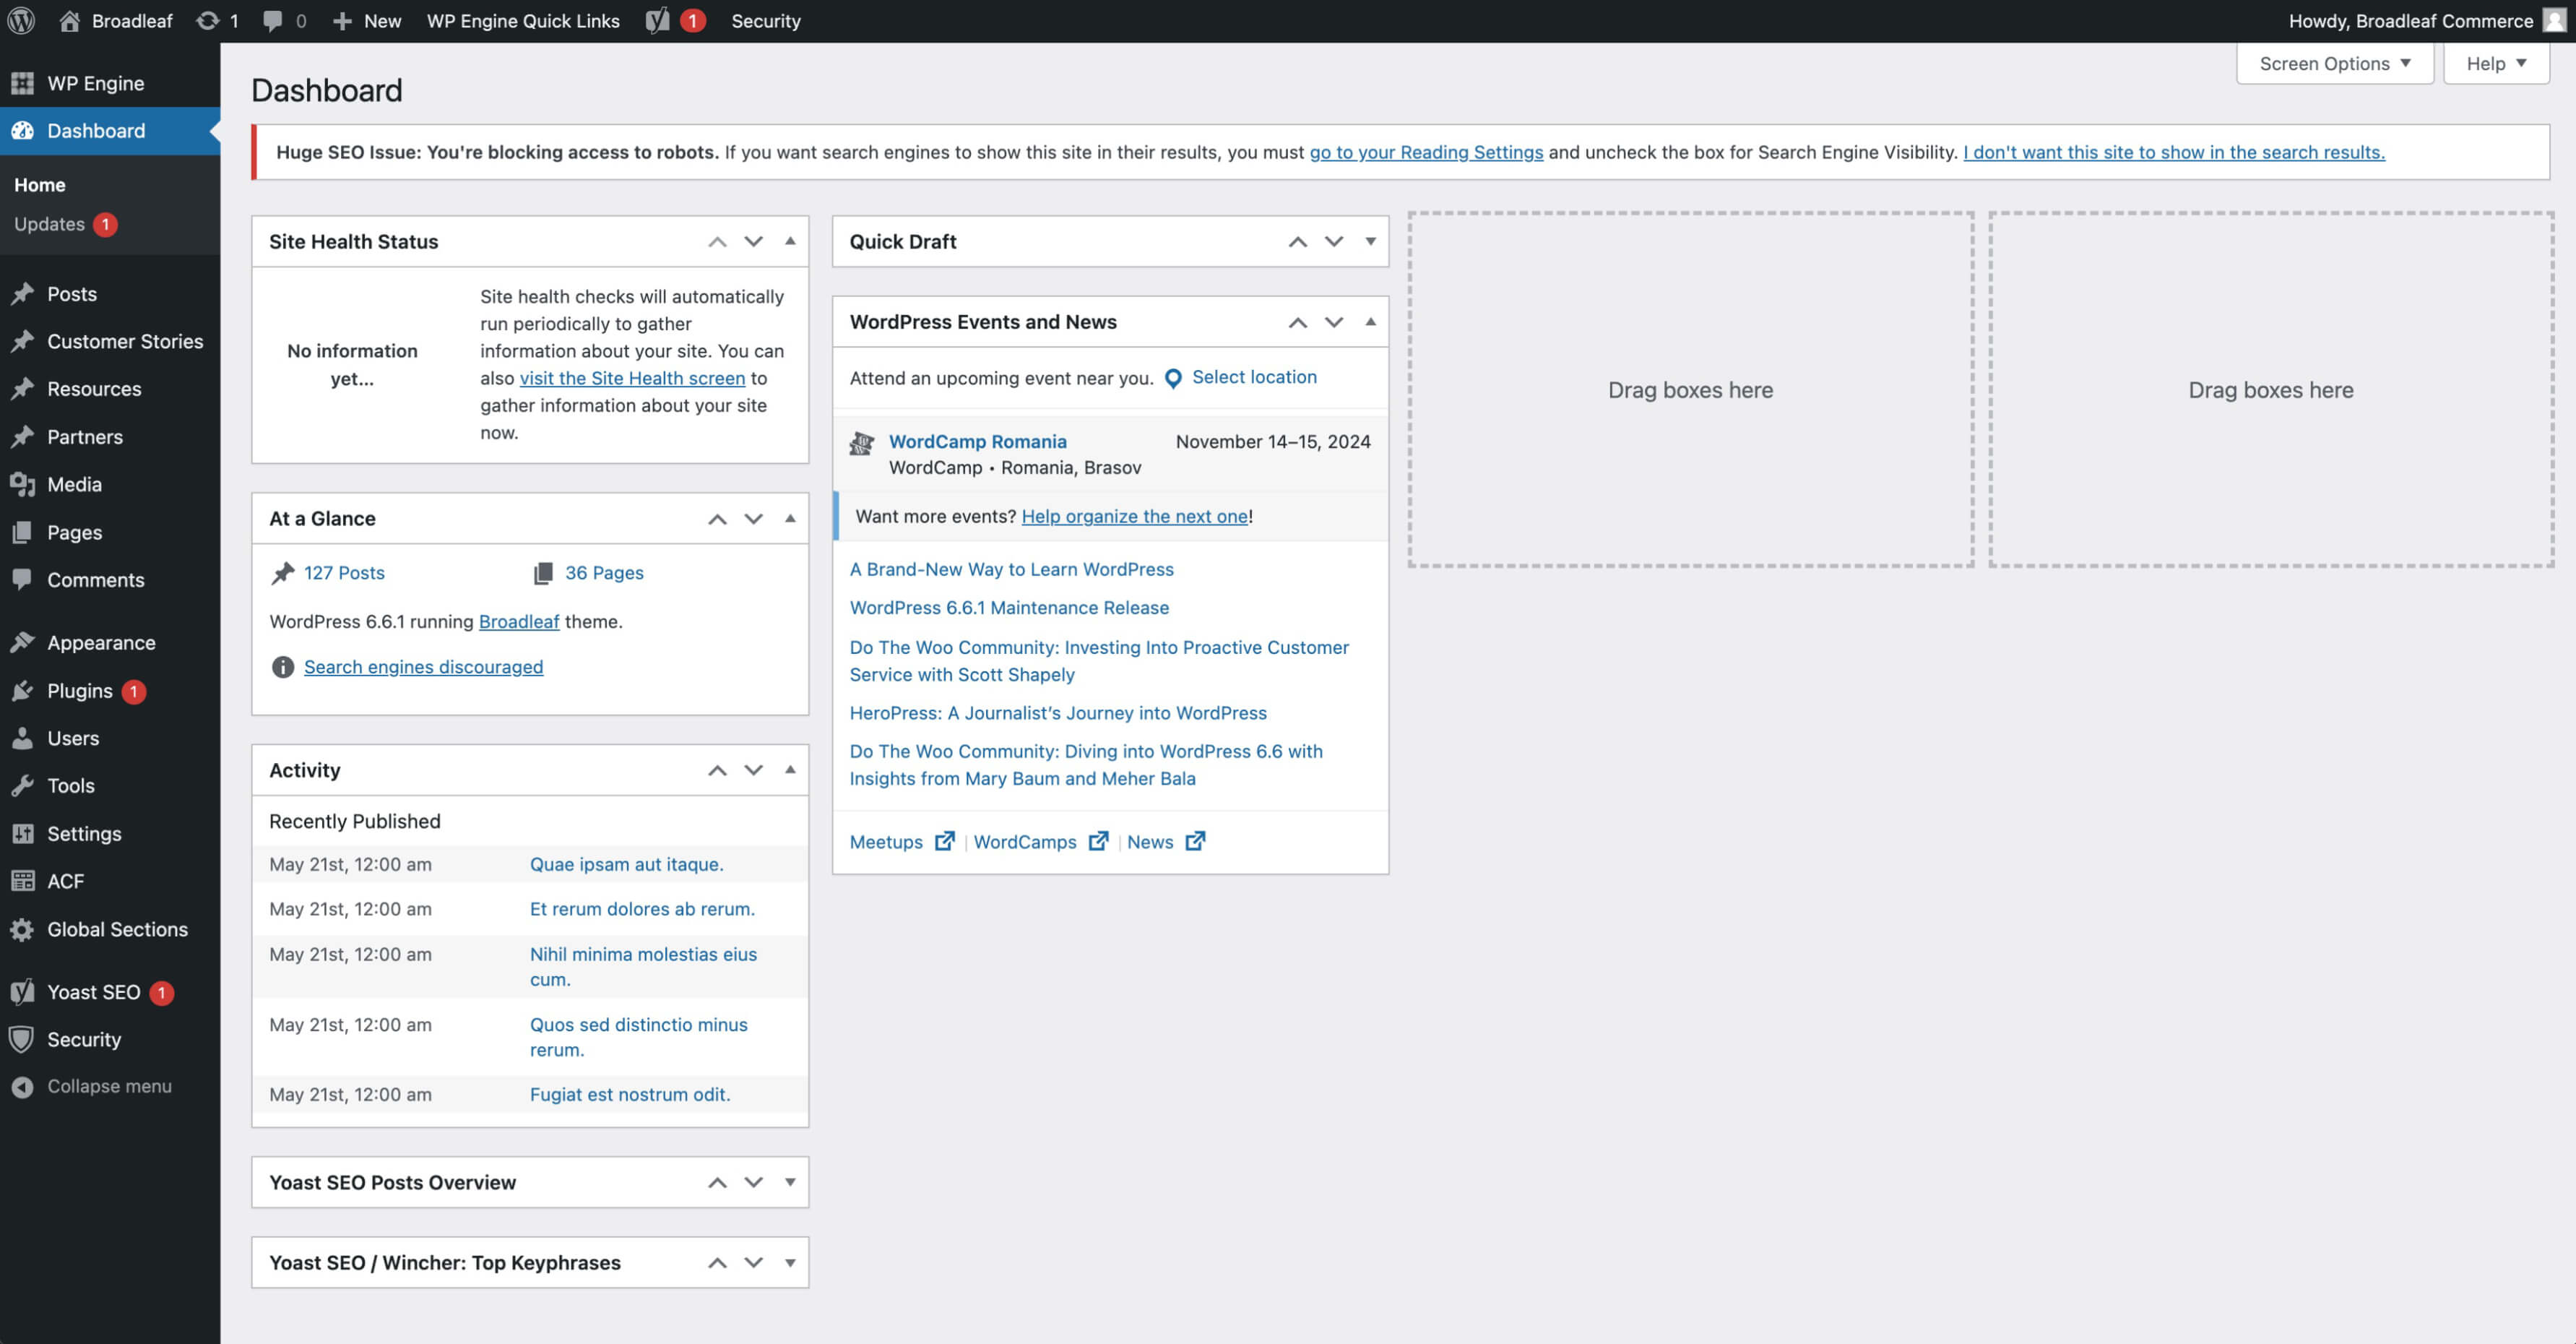The width and height of the screenshot is (2576, 1344).
Task: Click the Media icon in sidebar
Action: pos(22,484)
